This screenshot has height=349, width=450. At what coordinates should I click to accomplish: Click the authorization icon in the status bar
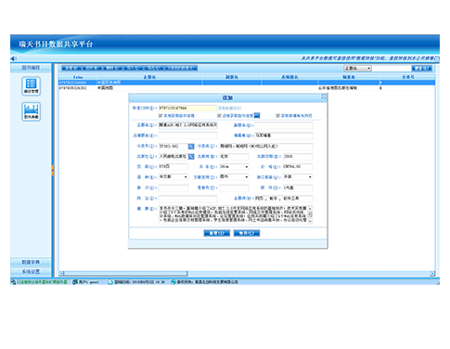174,282
